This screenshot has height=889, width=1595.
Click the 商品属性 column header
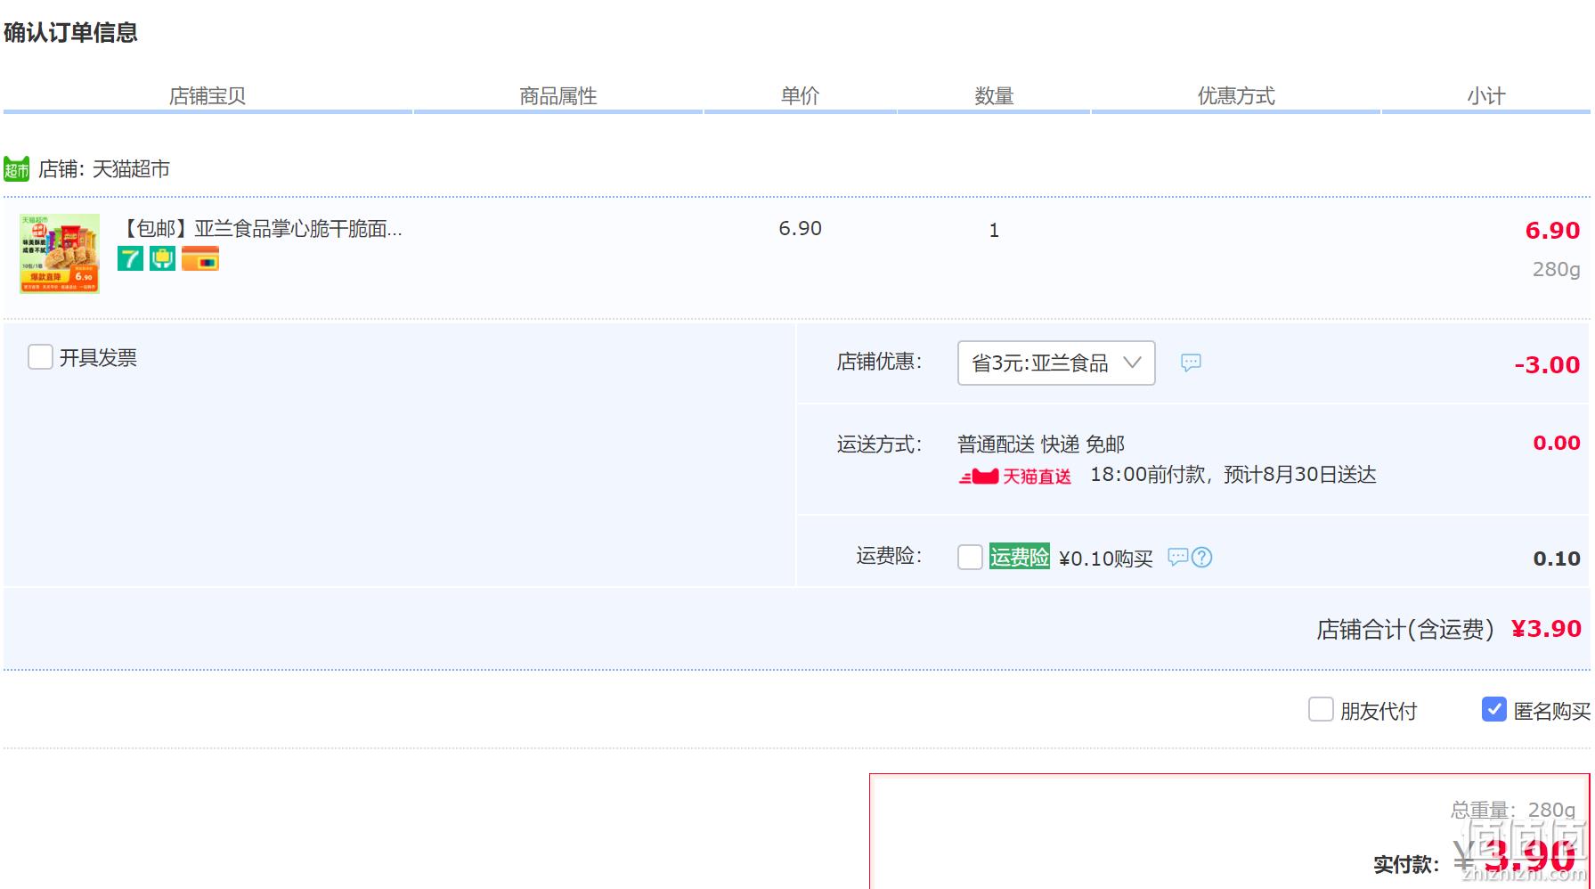click(x=558, y=96)
